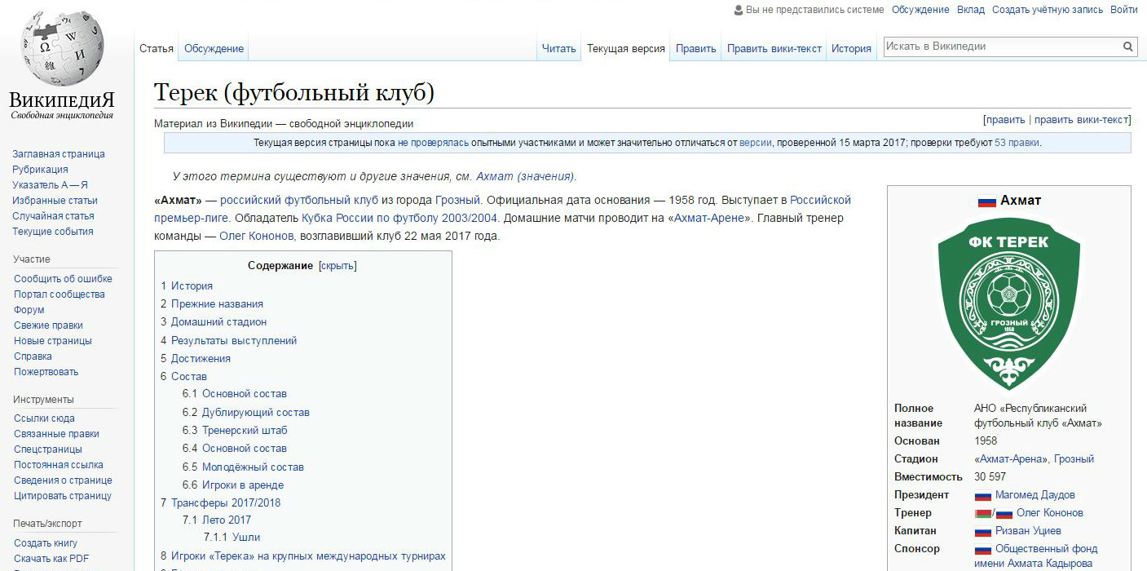
Task: Open Кубка России по футболу 2003/2004 link
Action: click(399, 218)
